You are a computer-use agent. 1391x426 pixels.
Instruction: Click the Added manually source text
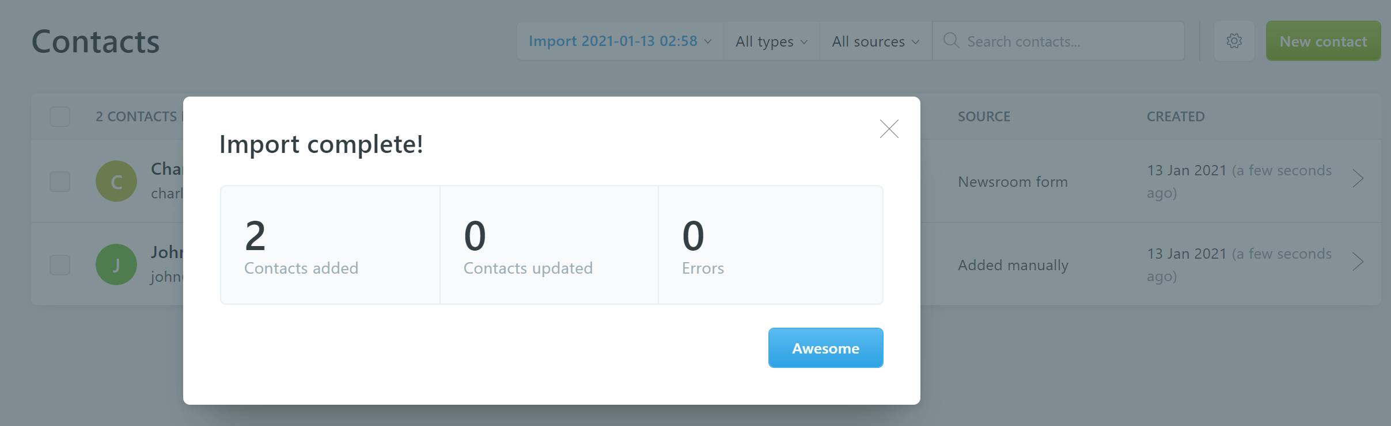pyautogui.click(x=1013, y=265)
